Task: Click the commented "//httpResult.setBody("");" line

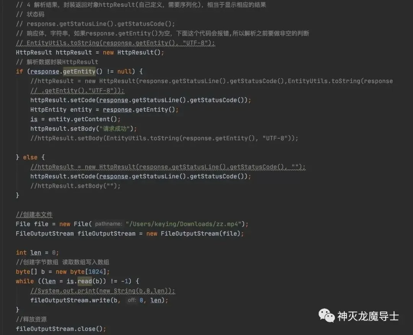Action: (75, 186)
